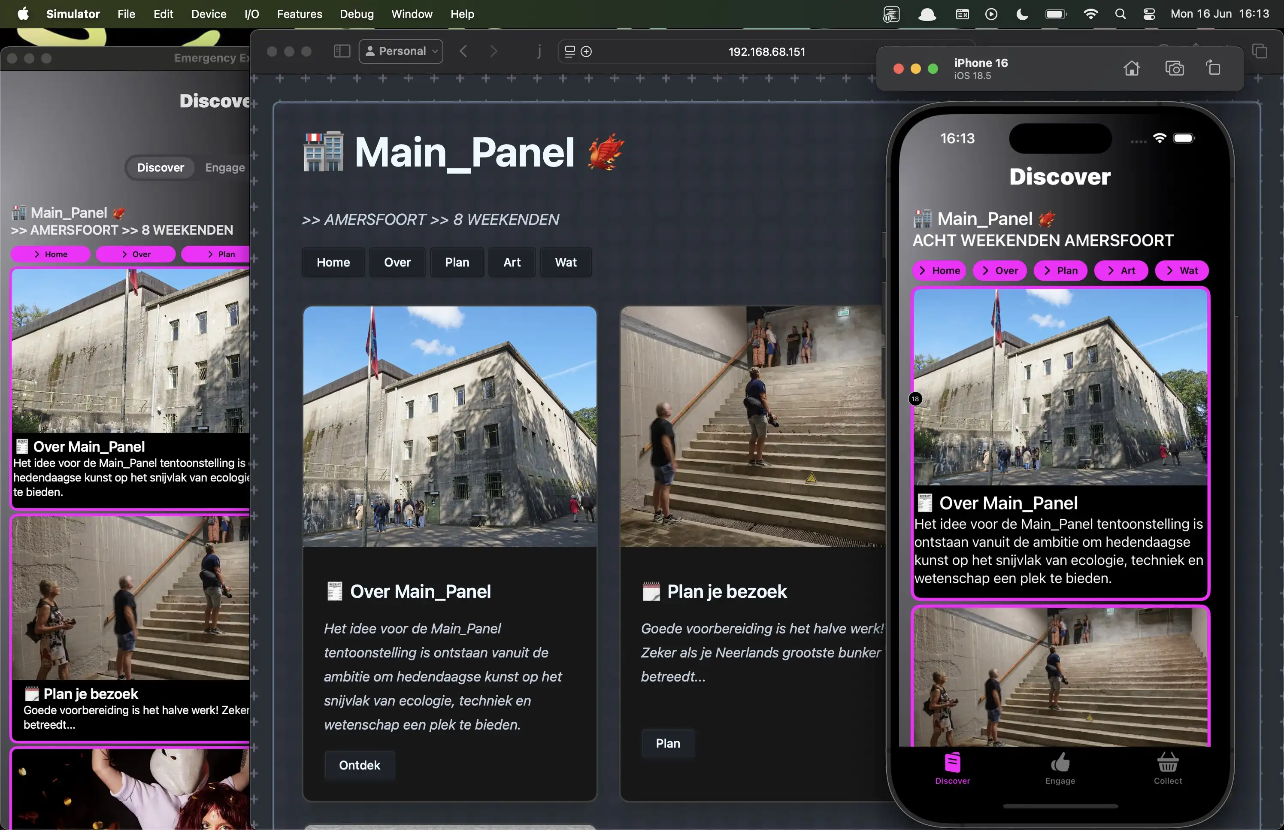Toggle the Safari sidebar icon
Screen dimensions: 1284x830
coord(342,51)
